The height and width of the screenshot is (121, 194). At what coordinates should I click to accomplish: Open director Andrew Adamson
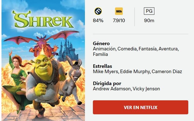[112, 89]
